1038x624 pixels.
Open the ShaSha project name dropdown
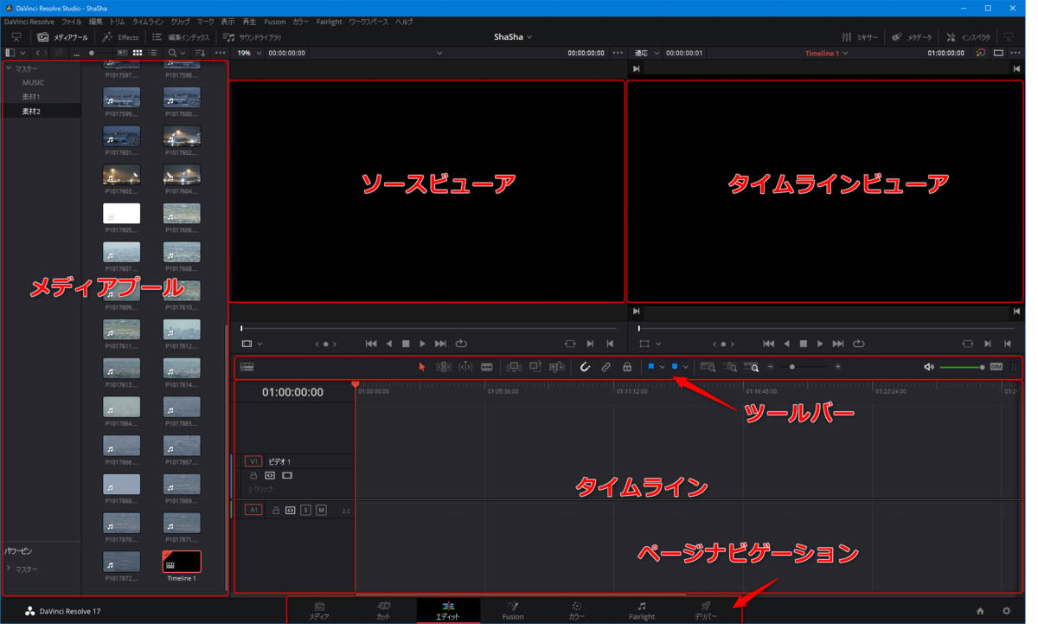(x=513, y=37)
